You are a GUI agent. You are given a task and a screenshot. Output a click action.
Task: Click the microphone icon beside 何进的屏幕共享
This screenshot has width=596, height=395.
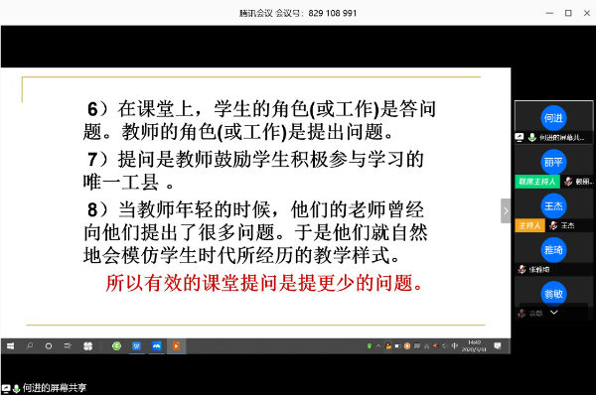pyautogui.click(x=16, y=388)
